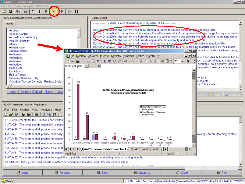Click the question mark icon in QuARS toolbar
The width and height of the screenshot is (245, 184).
pyautogui.click(x=62, y=12)
